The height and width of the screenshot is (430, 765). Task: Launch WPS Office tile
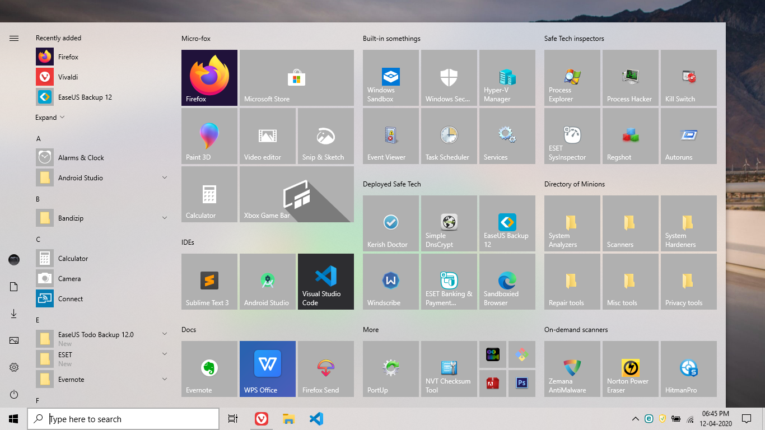(x=268, y=369)
